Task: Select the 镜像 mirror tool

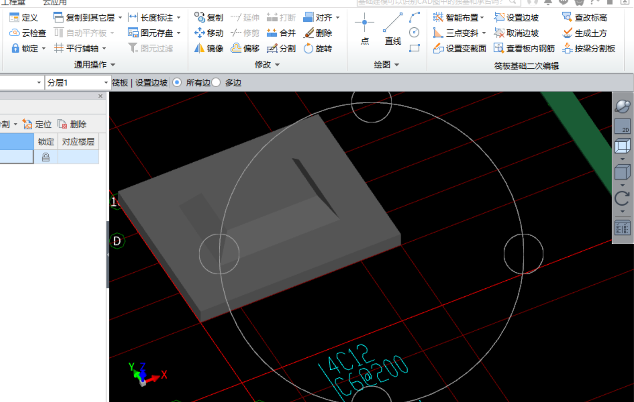Action: pyautogui.click(x=208, y=48)
